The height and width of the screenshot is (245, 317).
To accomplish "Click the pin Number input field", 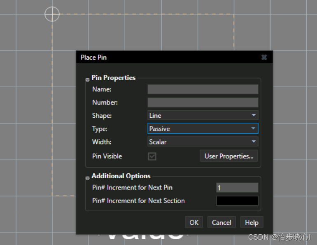I will click(x=203, y=103).
